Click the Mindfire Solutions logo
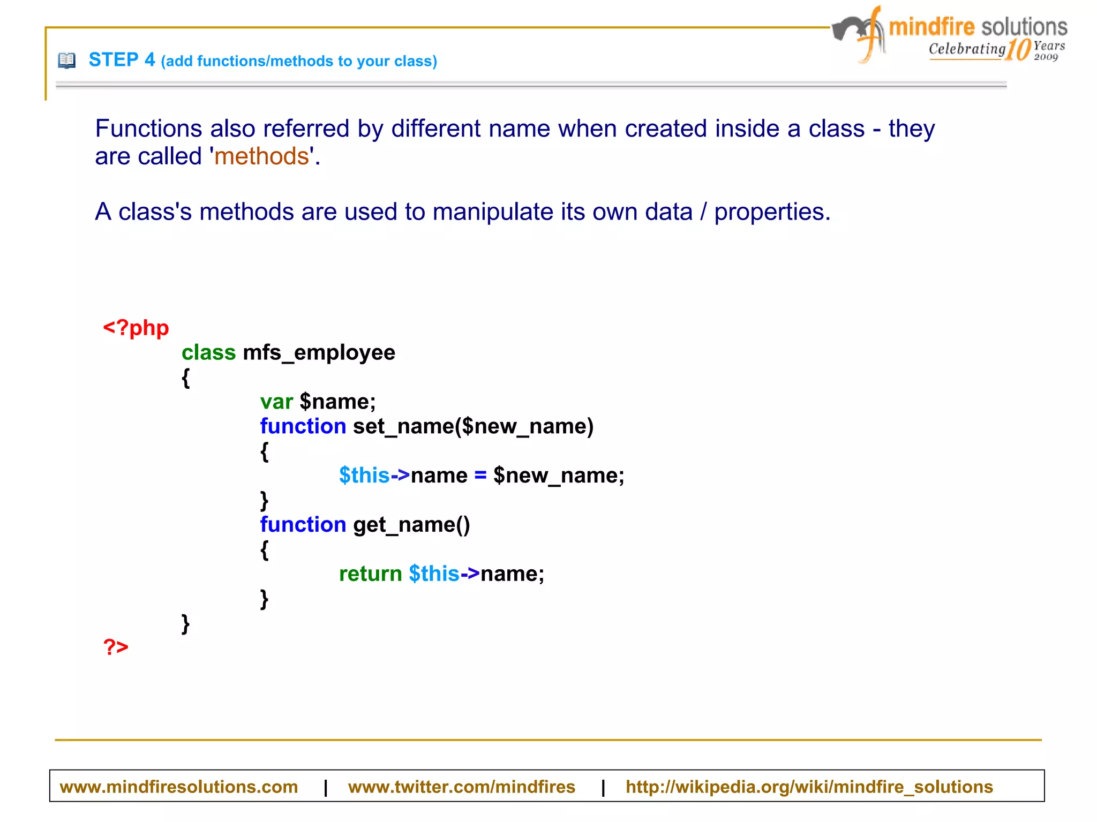The height and width of the screenshot is (822, 1097). click(x=949, y=34)
